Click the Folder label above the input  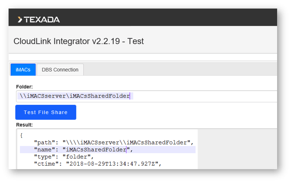pyautogui.click(x=24, y=87)
